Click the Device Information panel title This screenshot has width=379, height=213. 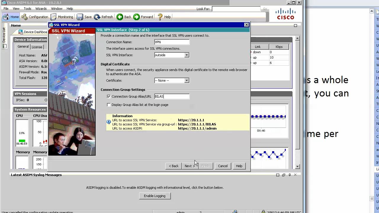tap(31, 40)
